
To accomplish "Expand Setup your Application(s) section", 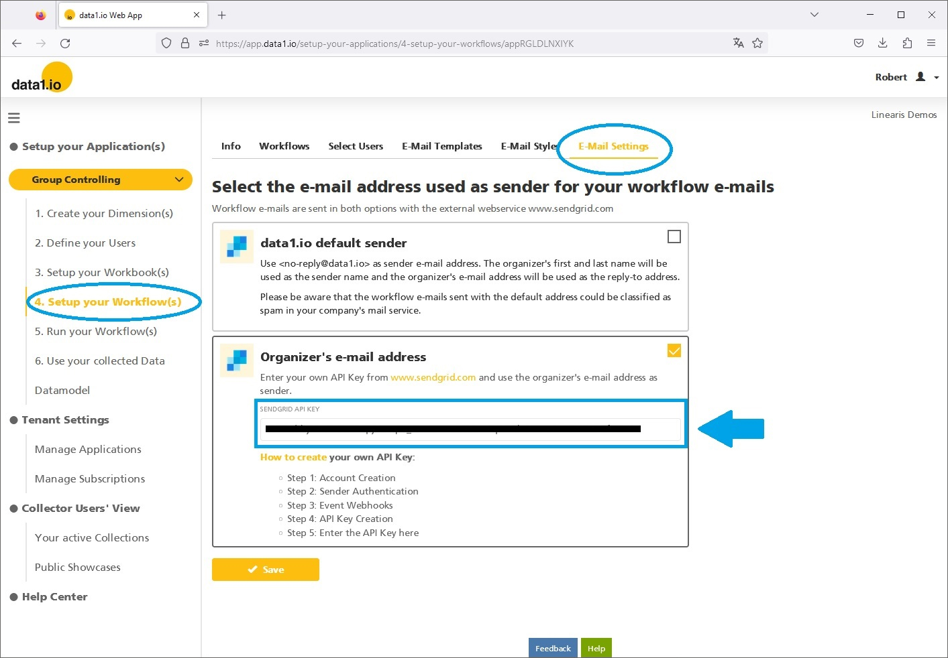I will [87, 146].
